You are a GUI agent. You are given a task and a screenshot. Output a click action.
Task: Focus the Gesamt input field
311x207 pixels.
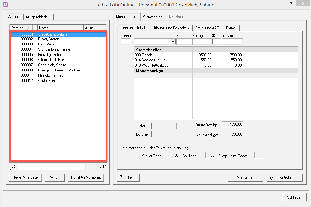pyautogui.click(x=232, y=42)
